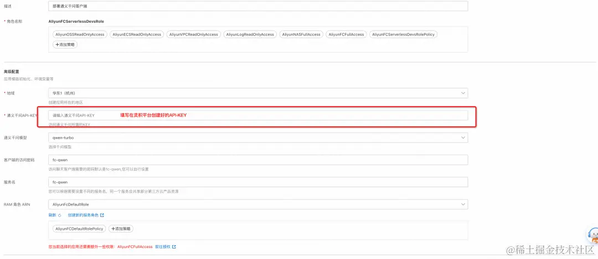
Task: Select the AliyunFCDefaultRolePolicy tag
Action: (x=79, y=229)
